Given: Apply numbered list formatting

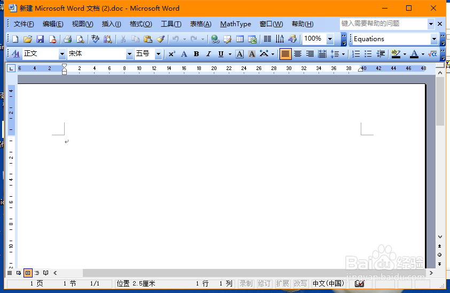Looking at the screenshot, I should coord(356,54).
